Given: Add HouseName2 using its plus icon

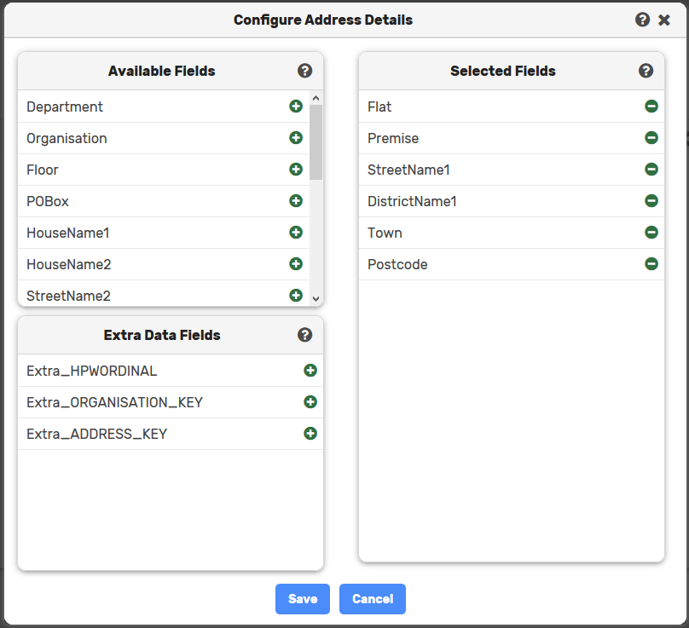Looking at the screenshot, I should click(296, 264).
